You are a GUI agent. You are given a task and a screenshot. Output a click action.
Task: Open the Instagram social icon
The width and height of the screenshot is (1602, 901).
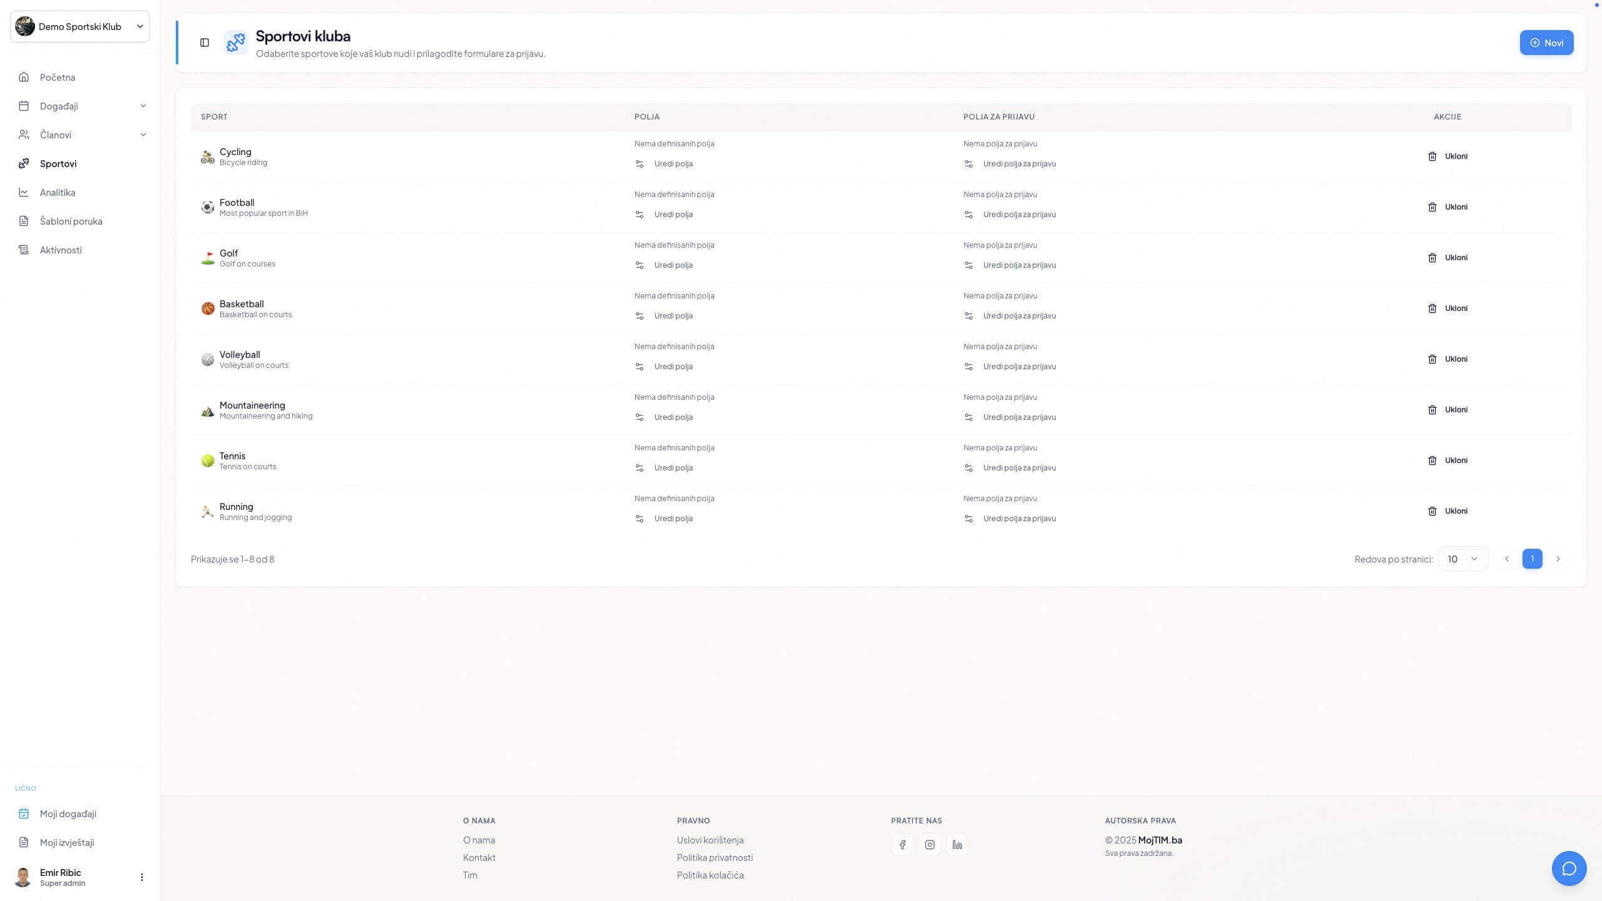930,845
